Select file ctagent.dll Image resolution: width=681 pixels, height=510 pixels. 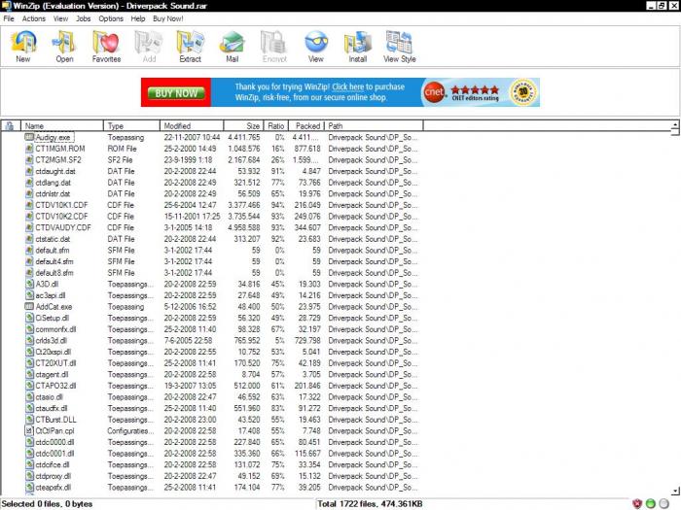52,374
